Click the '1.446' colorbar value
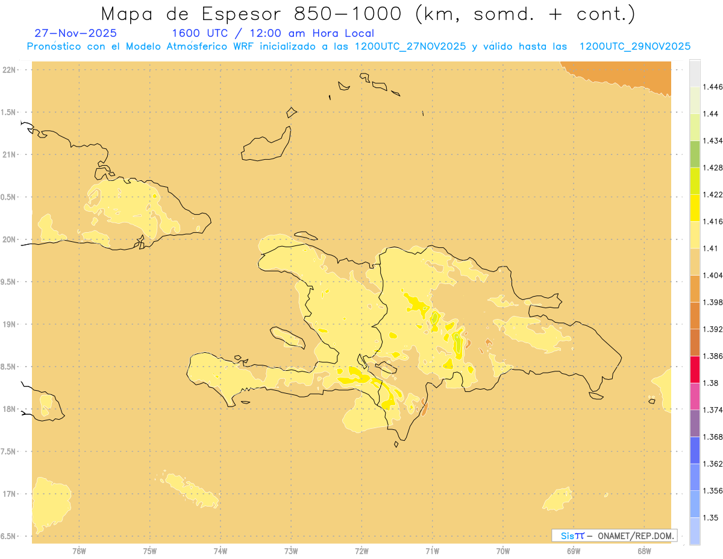 tap(713, 87)
